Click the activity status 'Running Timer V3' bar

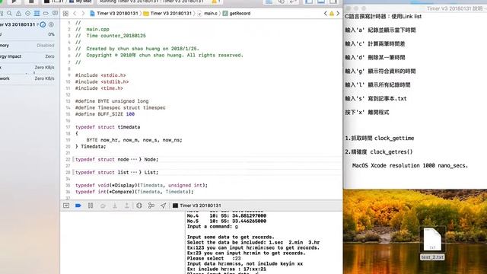tap(160, 2)
